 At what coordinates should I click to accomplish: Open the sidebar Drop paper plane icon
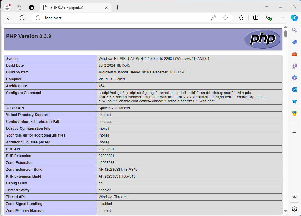pos(294,101)
